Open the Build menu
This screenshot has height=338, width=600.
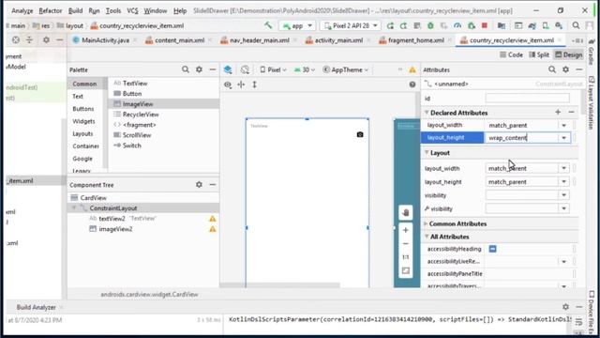(x=75, y=10)
